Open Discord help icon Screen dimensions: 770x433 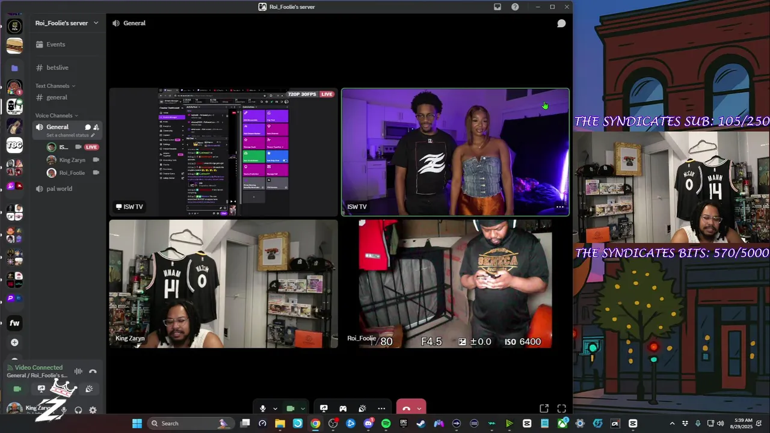click(x=515, y=7)
